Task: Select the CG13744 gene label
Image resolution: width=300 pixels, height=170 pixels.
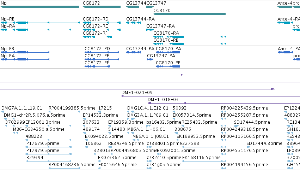Action: tap(136, 3)
